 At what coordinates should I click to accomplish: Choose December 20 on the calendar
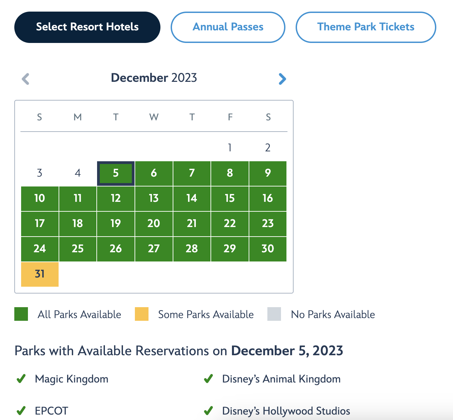154,224
